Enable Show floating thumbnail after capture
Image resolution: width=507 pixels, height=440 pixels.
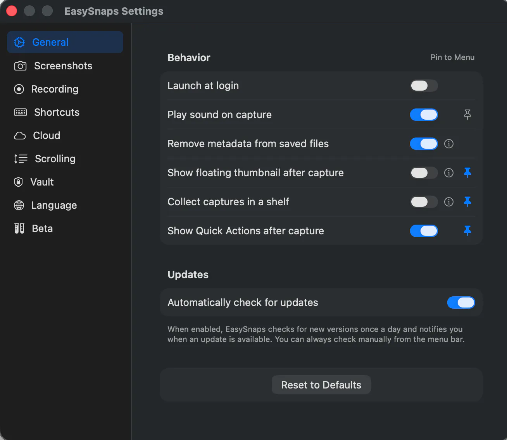tap(424, 173)
